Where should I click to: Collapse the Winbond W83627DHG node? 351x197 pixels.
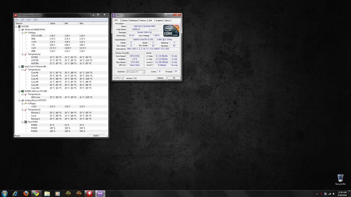[x=20, y=29]
